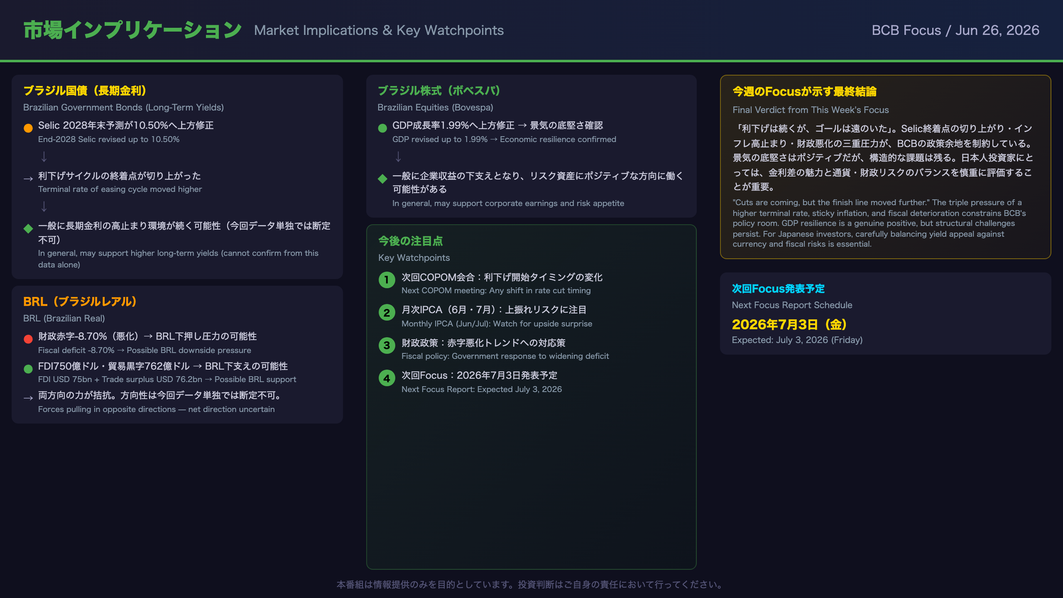
Task: Click In general, may support corporate earnings line
Action: coord(508,203)
